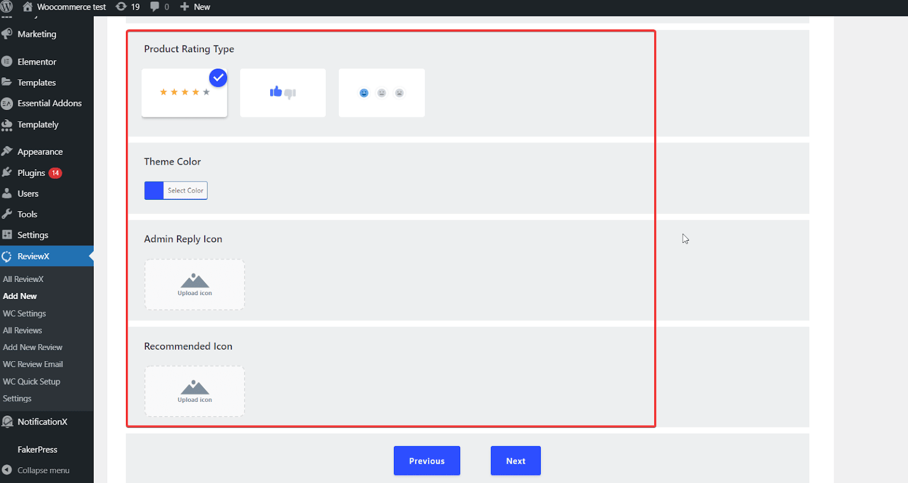Viewport: 908px width, 483px height.
Task: Open WC Review Email submenu
Action: click(x=33, y=364)
